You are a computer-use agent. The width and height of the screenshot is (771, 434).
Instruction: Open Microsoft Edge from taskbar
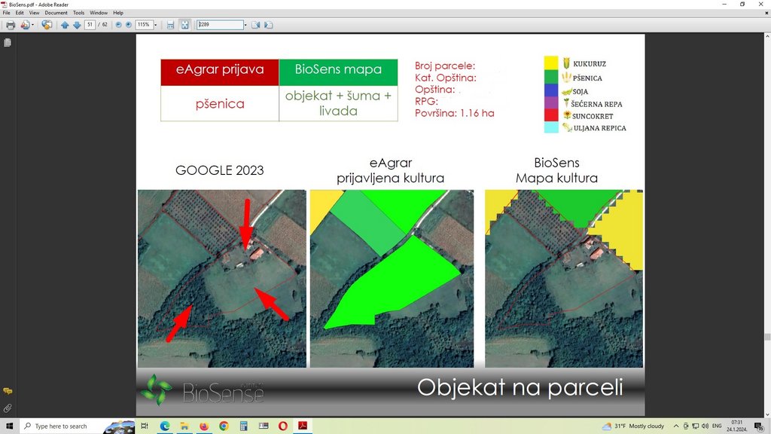(165, 426)
